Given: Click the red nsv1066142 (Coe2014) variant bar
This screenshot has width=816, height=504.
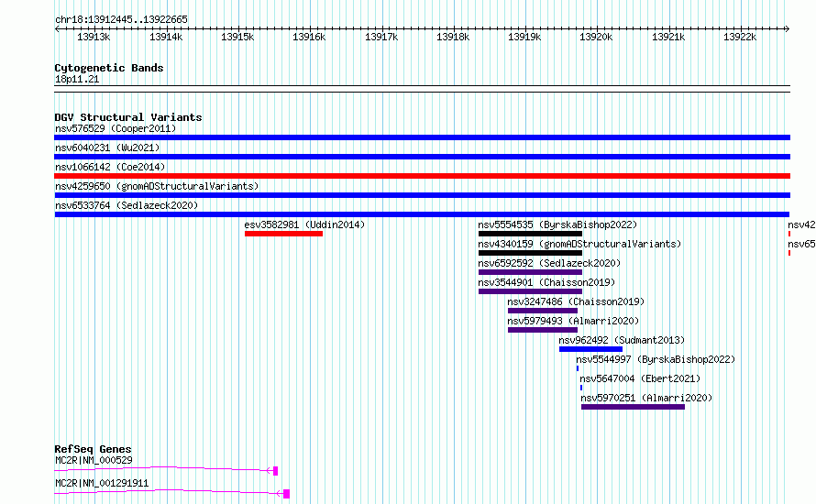Looking at the screenshot, I should coord(422,176).
